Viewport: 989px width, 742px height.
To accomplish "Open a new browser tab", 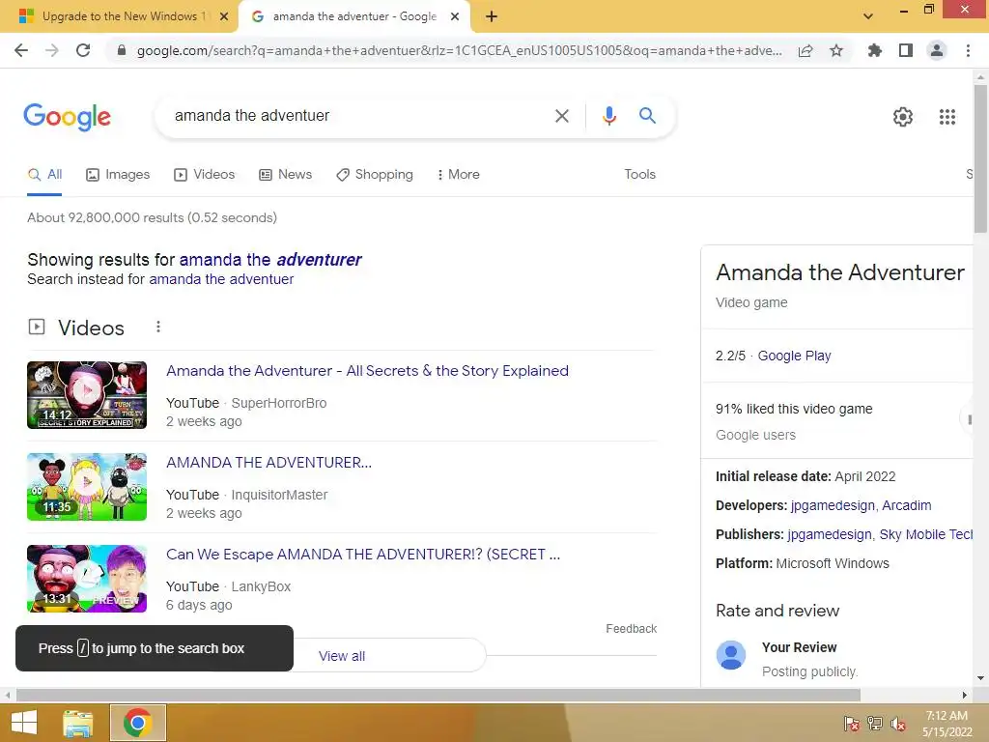I will click(492, 16).
